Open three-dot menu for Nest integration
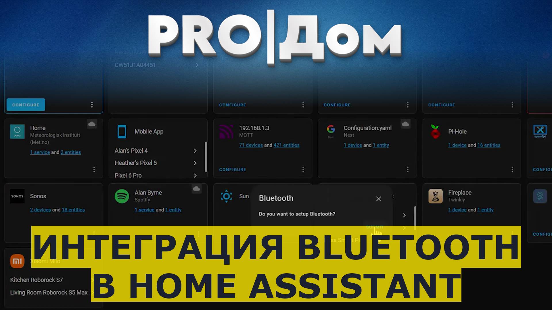The width and height of the screenshot is (552, 310). 408,169
